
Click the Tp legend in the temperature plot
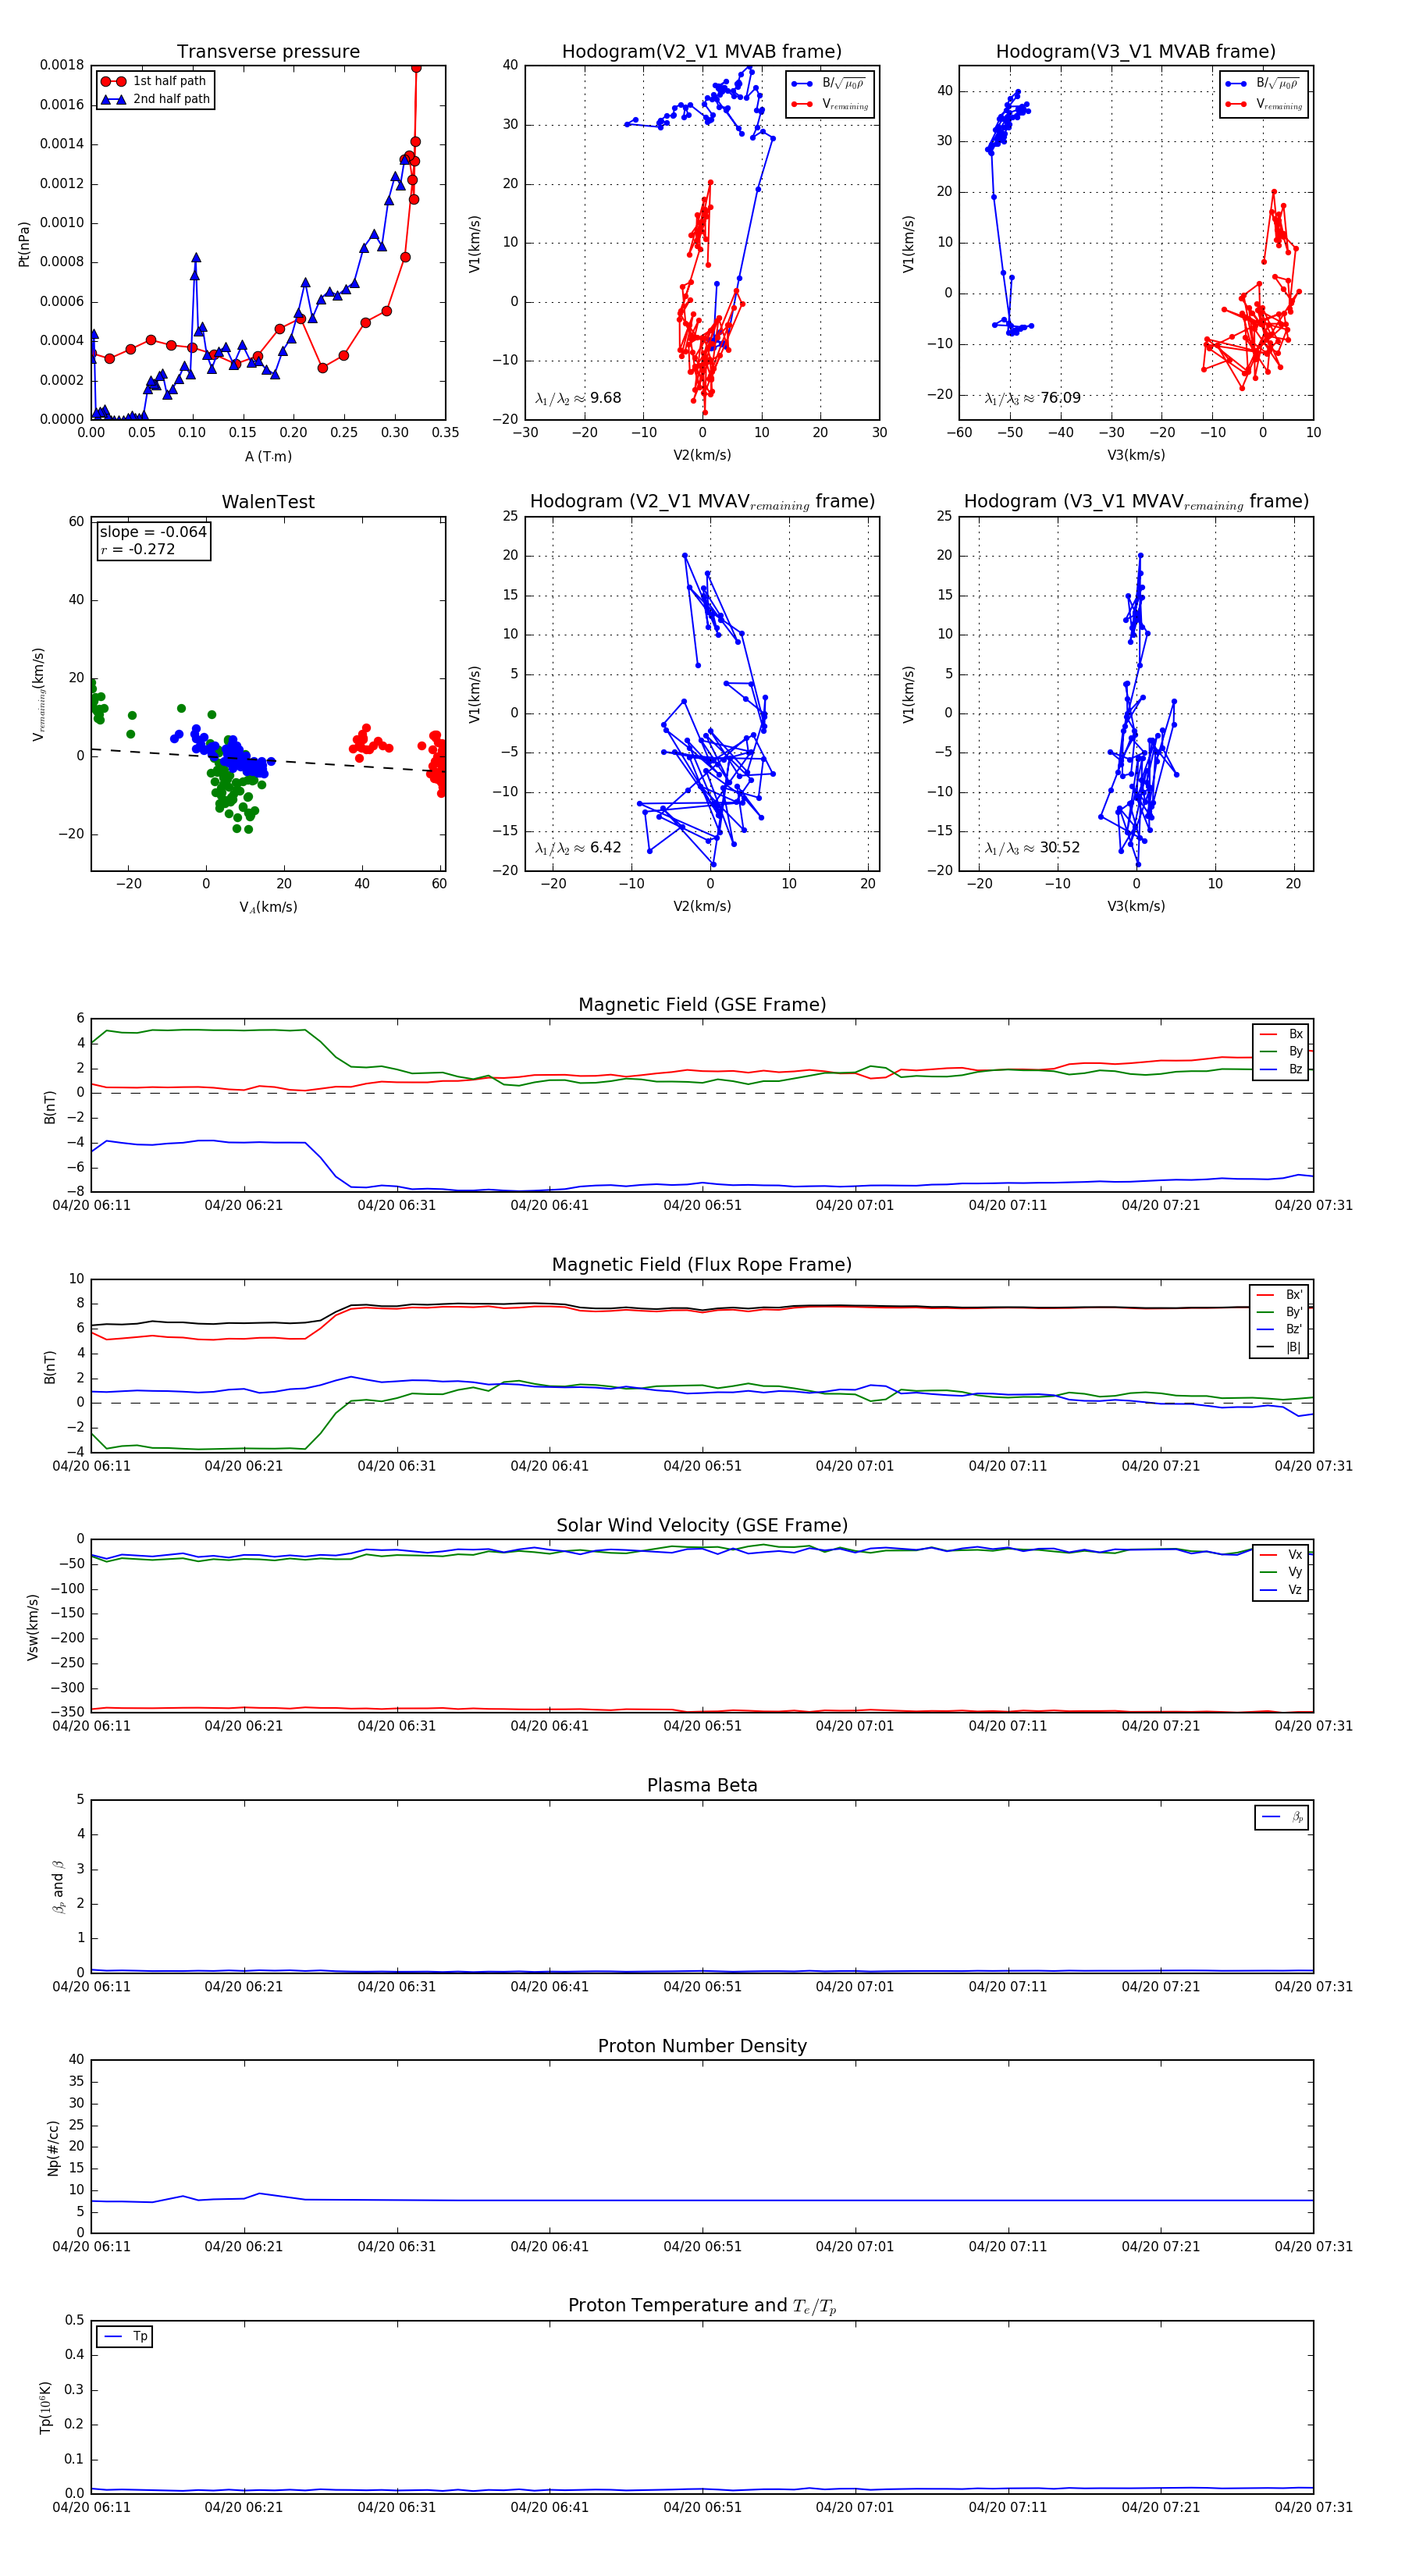pyautogui.click(x=125, y=2336)
